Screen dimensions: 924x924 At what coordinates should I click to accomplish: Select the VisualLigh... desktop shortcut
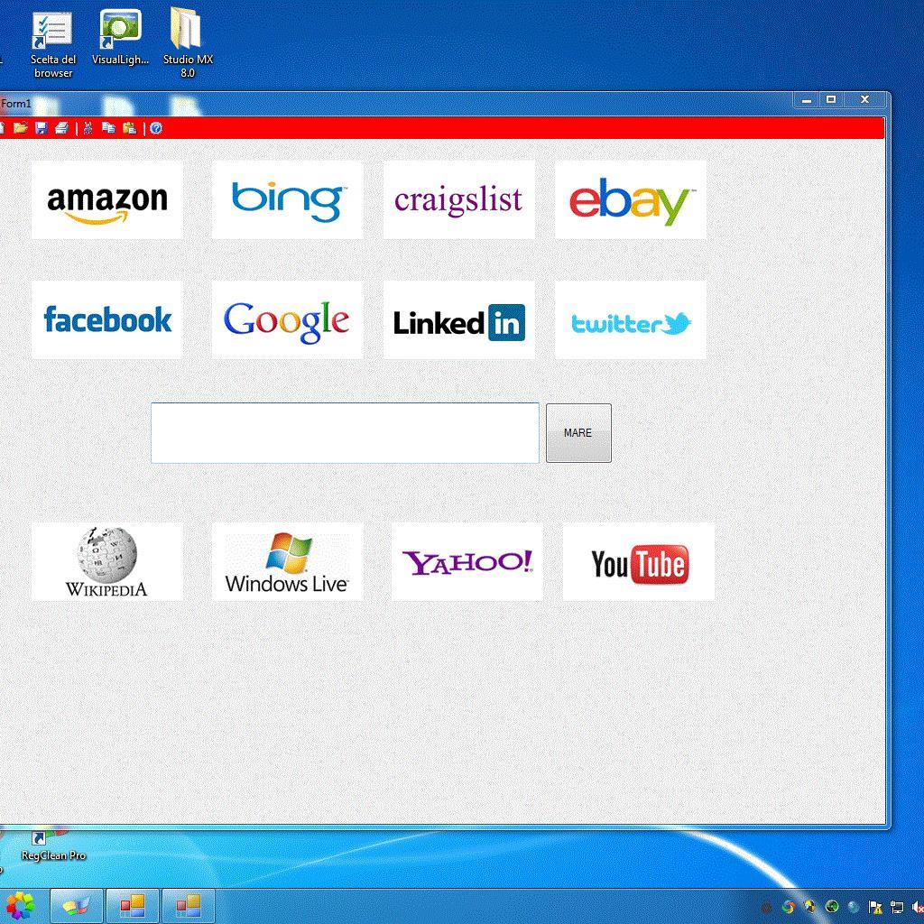pos(121,38)
